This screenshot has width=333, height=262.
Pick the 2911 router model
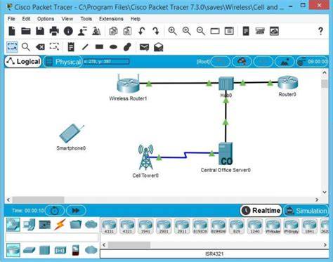coord(182,226)
